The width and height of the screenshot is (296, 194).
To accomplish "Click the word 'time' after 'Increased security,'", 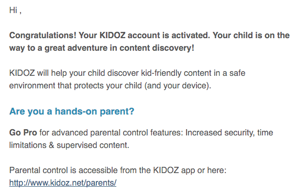I will (265, 133).
